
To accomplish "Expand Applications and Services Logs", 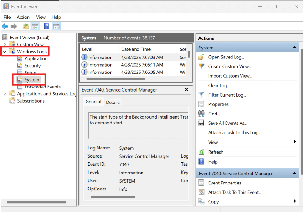I will click(x=5, y=93).
